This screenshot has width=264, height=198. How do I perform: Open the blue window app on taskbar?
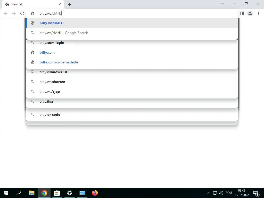82,193
